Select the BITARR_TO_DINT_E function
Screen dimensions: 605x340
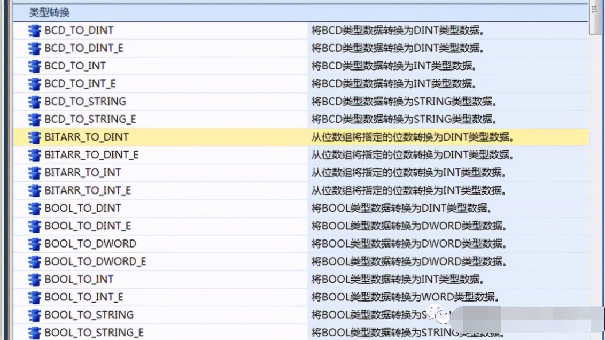(91, 155)
